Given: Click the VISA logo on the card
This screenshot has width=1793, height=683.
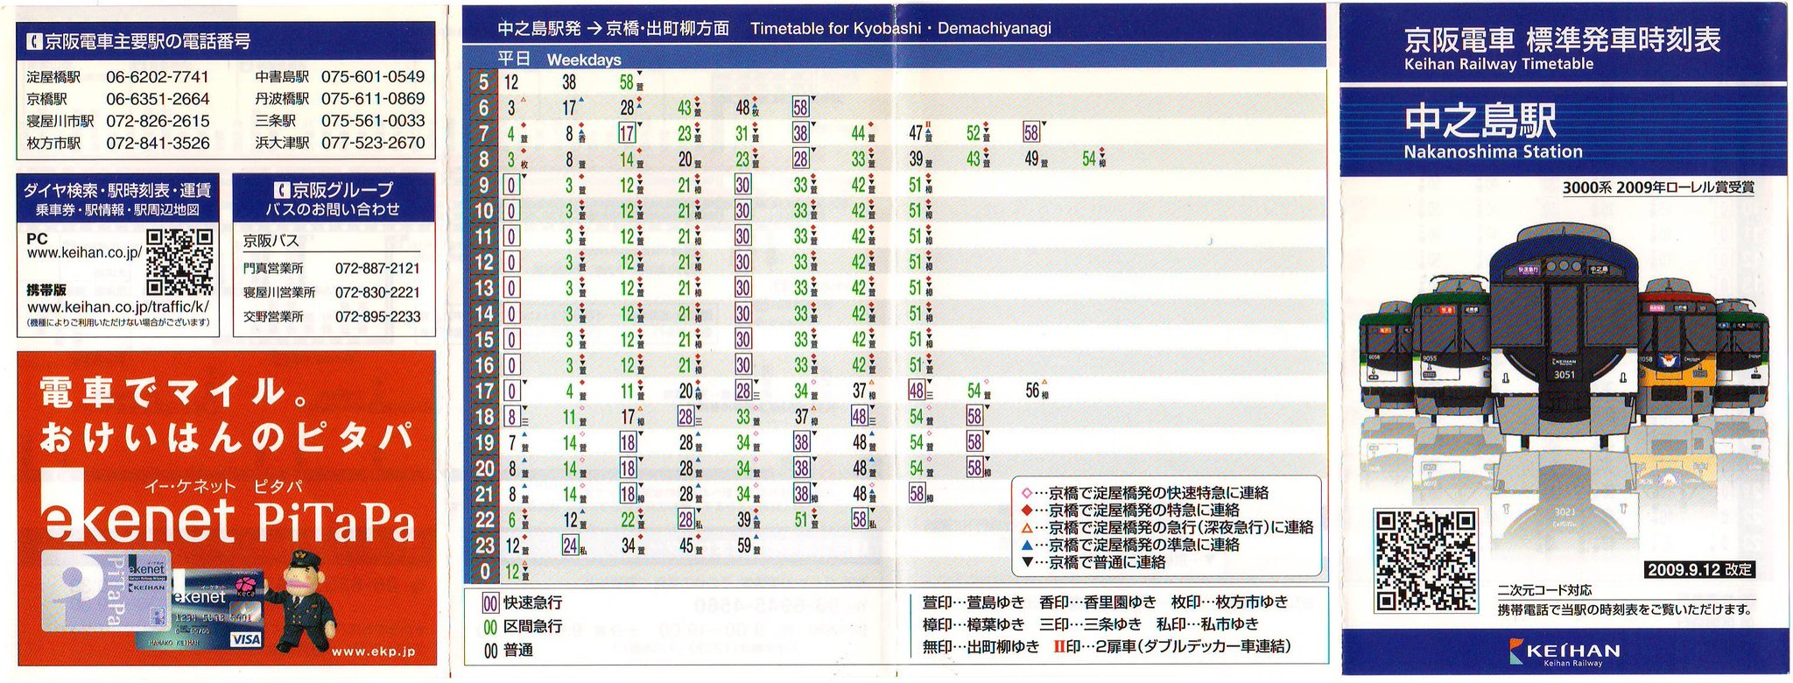Looking at the screenshot, I should (245, 640).
